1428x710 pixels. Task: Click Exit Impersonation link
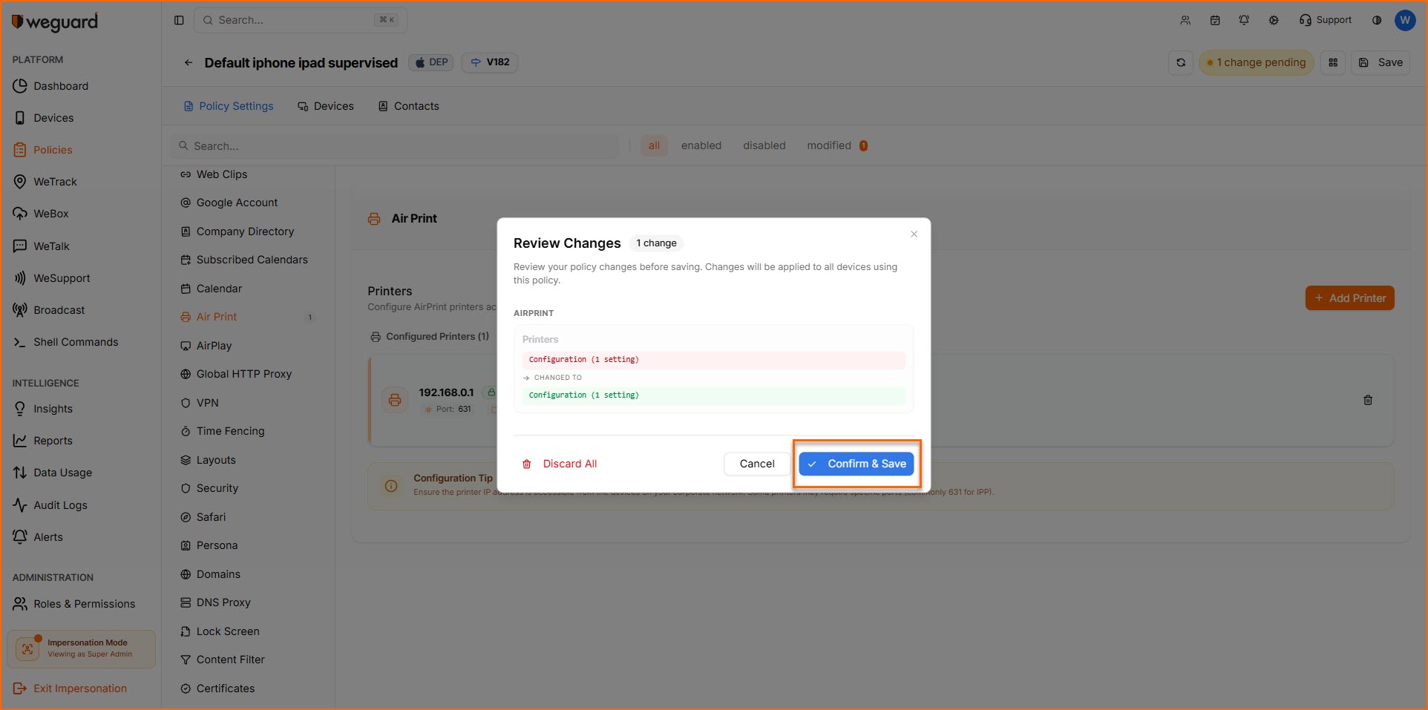click(79, 688)
